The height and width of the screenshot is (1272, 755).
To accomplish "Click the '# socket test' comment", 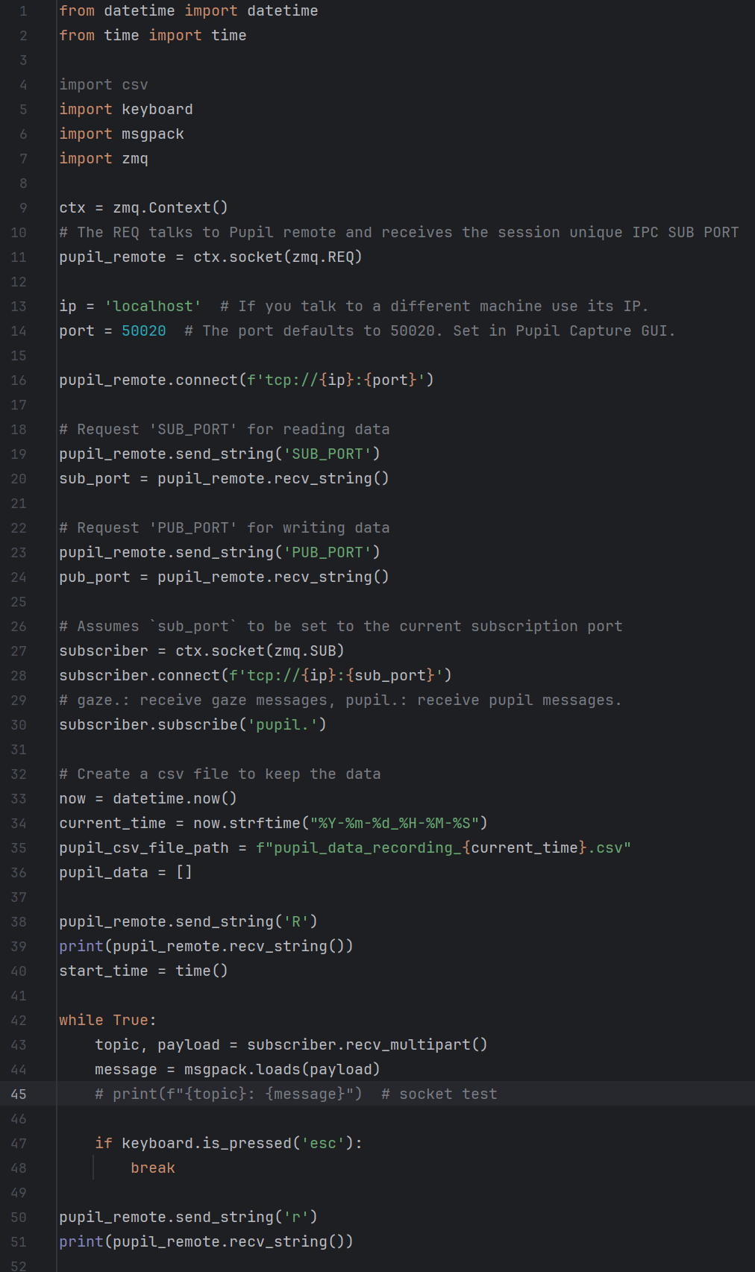I will (x=439, y=1094).
